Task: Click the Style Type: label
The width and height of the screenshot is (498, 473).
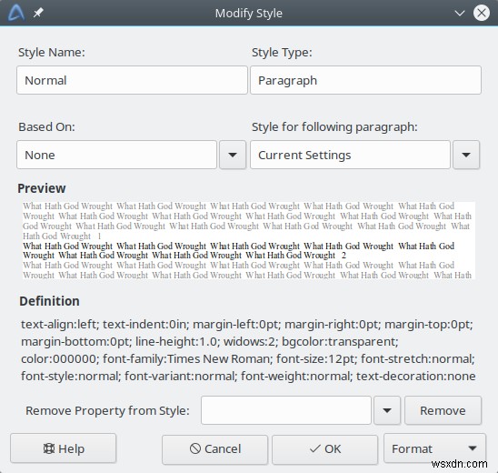Action: pos(282,53)
